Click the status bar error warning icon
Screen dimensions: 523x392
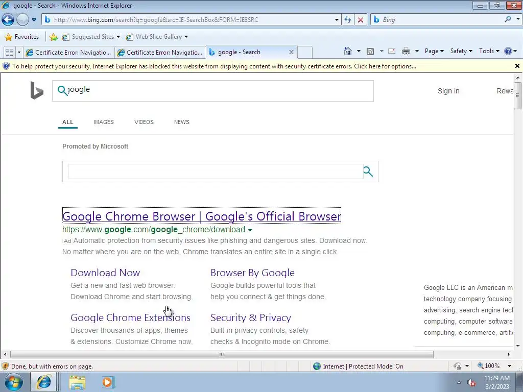[5, 366]
